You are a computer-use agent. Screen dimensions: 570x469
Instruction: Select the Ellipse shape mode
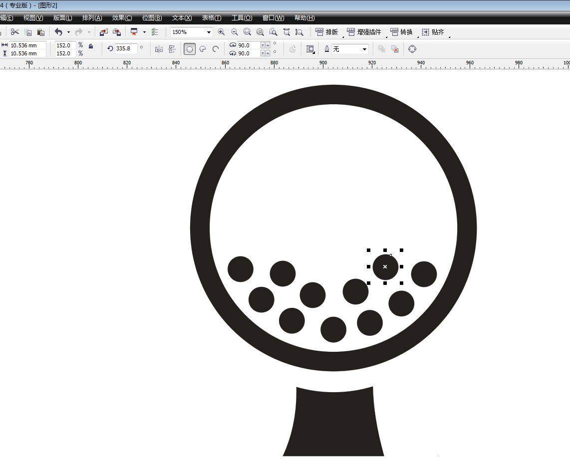coord(190,49)
